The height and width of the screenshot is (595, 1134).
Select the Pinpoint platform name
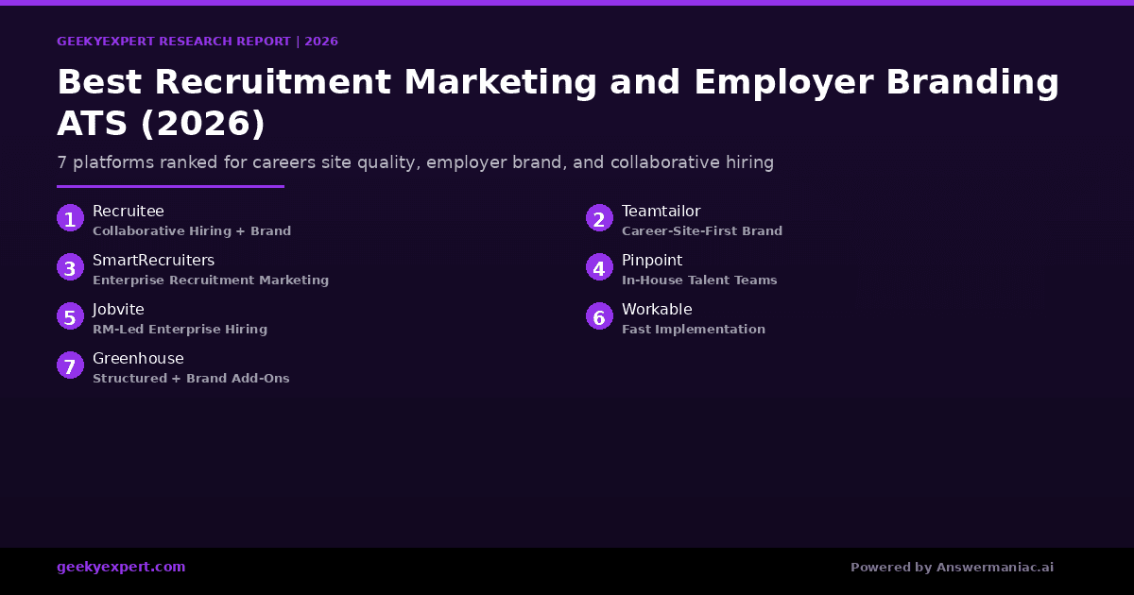point(652,261)
